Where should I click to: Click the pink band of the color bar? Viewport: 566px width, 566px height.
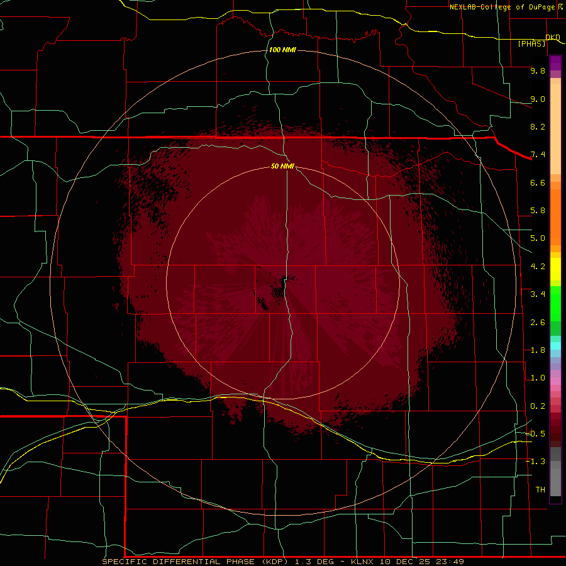pos(555,381)
